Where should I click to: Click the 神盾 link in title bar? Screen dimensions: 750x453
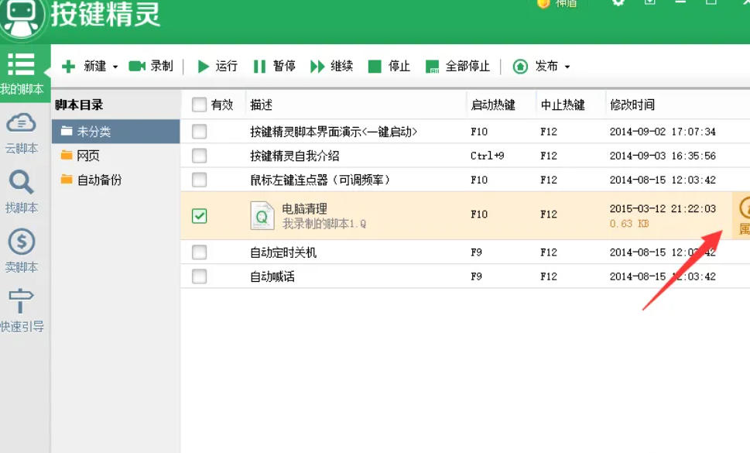click(560, 5)
